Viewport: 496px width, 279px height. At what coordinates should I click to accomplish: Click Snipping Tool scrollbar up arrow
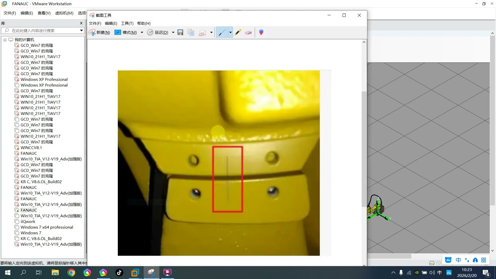point(364,42)
